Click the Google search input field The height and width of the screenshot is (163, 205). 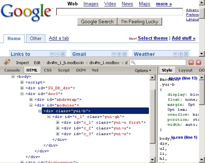(120, 12)
